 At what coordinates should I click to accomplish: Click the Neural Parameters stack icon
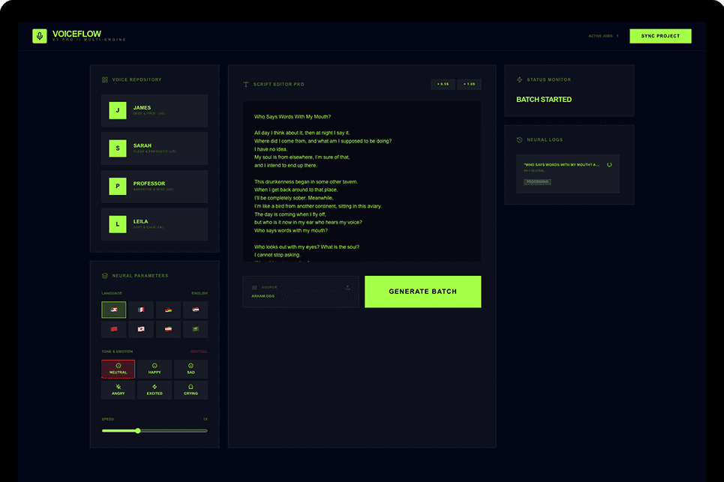(x=104, y=275)
